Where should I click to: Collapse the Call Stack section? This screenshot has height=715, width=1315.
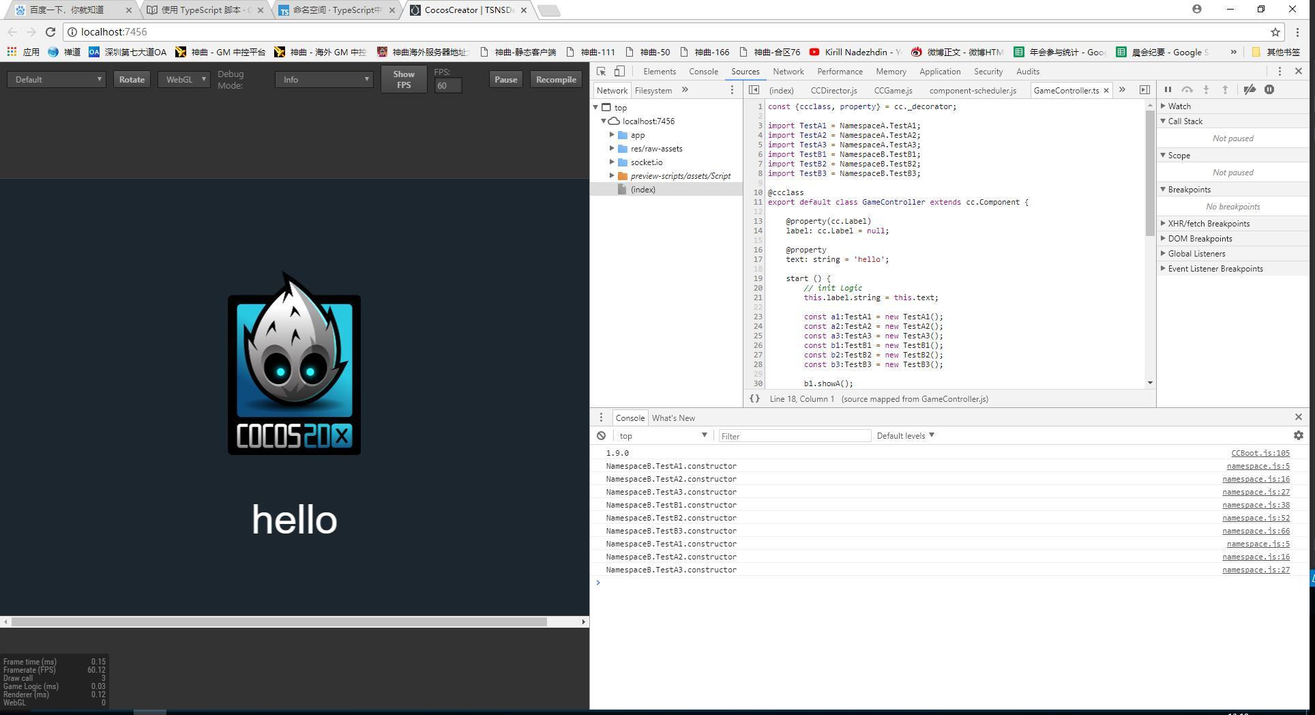[1232, 121]
